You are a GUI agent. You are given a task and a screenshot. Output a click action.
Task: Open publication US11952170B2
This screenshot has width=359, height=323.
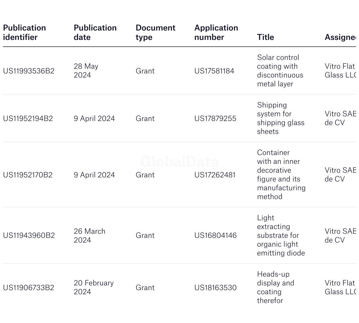coord(28,175)
